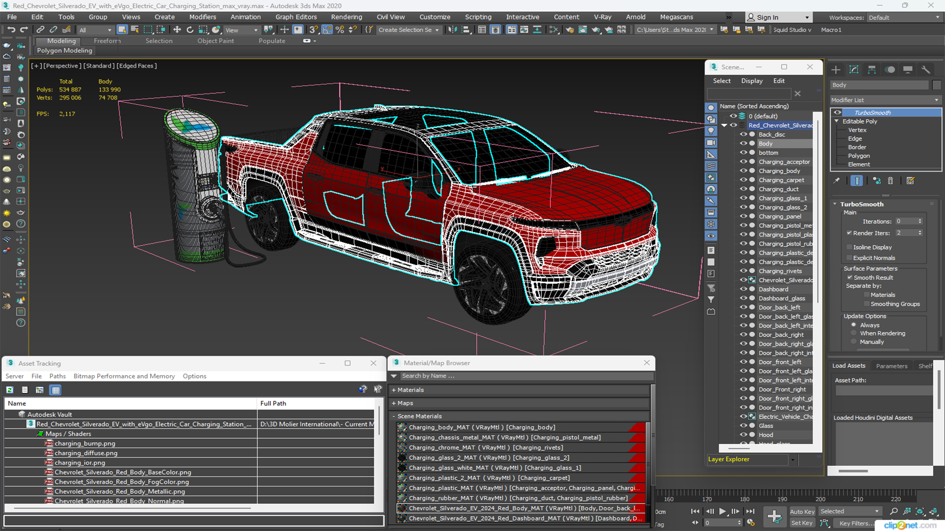
Task: Open key mode Selected dropdown
Action: point(850,511)
